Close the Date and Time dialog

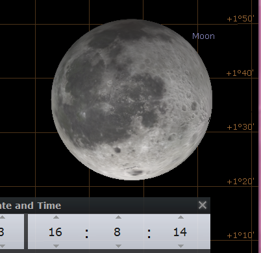203,205
